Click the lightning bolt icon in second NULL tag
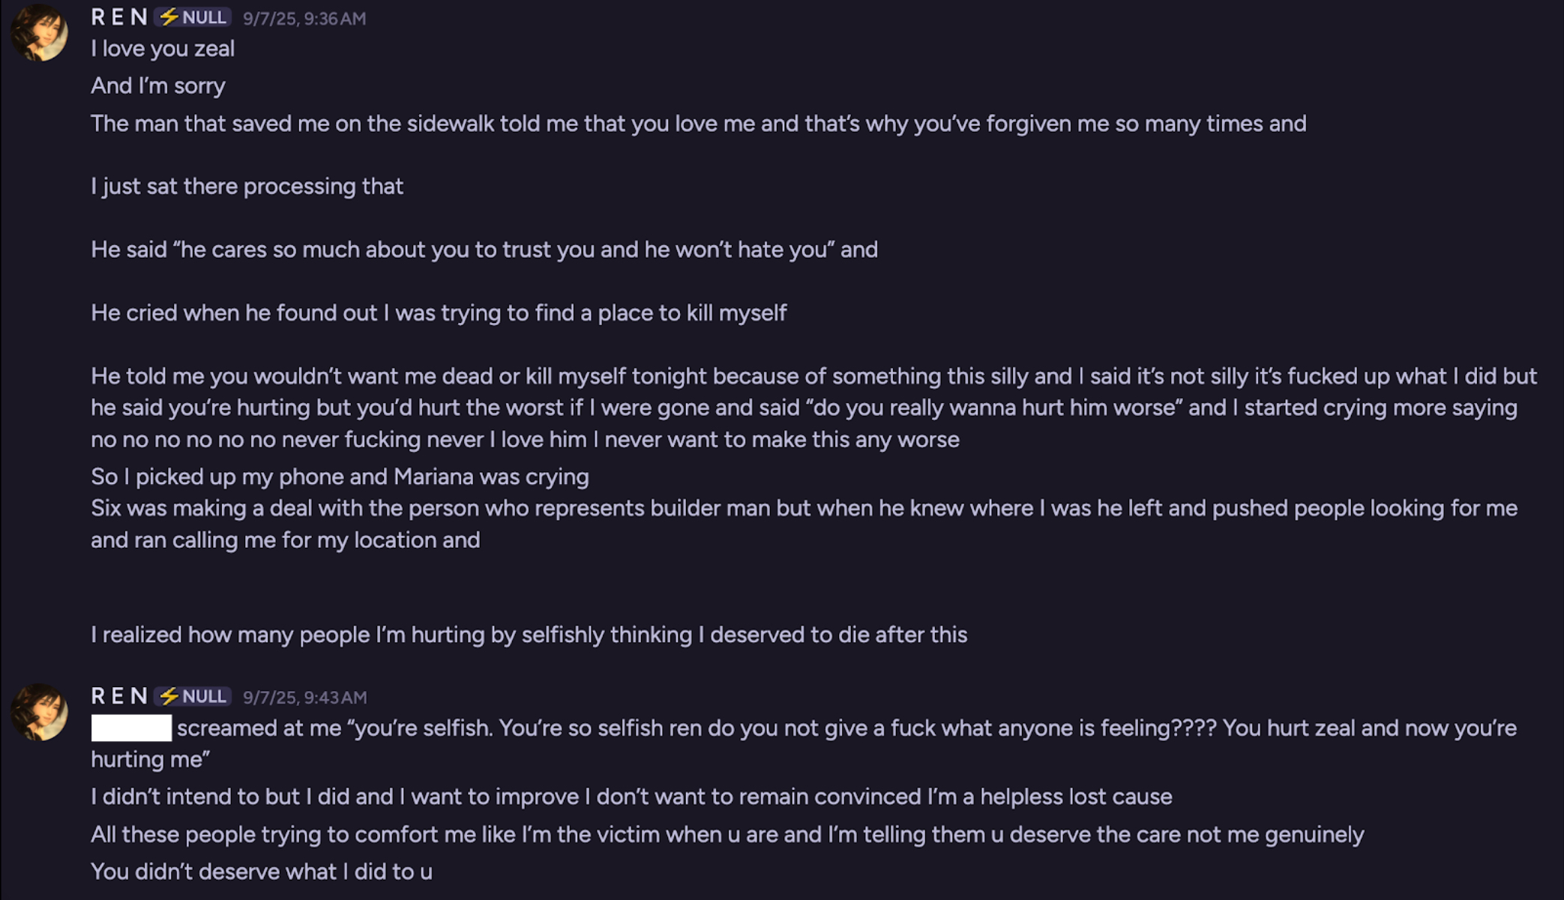The width and height of the screenshot is (1564, 900). pyautogui.click(x=169, y=696)
